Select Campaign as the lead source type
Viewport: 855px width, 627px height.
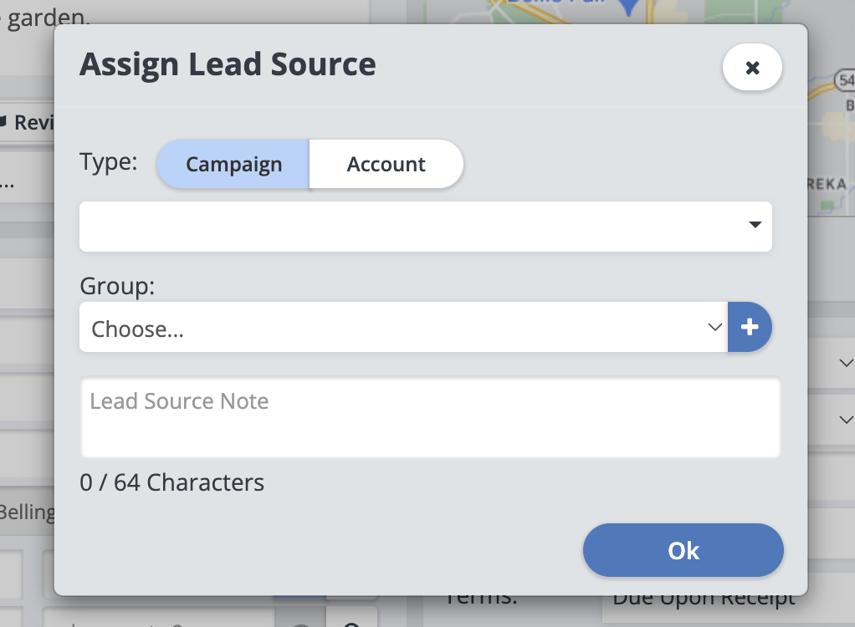click(233, 164)
